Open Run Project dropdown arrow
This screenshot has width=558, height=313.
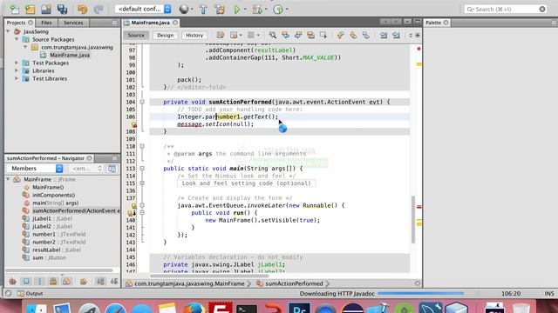(x=245, y=10)
